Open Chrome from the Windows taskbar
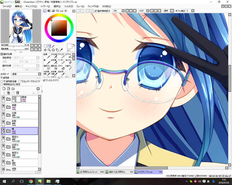The height and width of the screenshot is (185, 232). [31, 181]
